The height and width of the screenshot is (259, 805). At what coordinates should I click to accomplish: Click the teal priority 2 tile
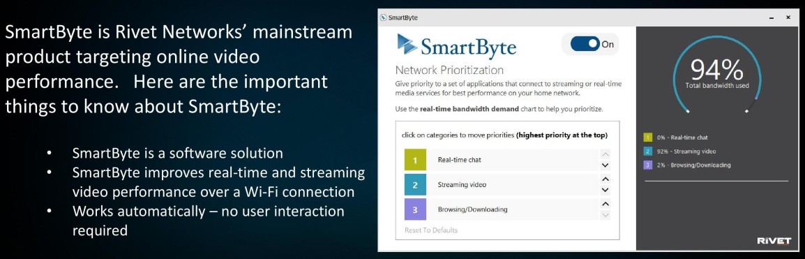(x=415, y=184)
